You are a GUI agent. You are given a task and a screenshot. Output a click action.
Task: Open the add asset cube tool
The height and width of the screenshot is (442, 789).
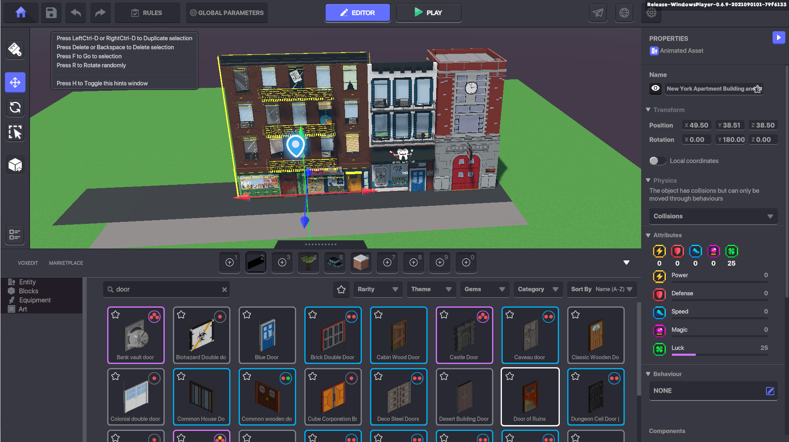point(15,165)
